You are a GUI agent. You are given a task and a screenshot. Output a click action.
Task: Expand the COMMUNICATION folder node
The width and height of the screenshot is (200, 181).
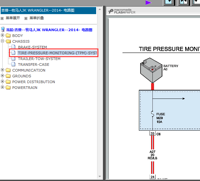tap(2, 70)
